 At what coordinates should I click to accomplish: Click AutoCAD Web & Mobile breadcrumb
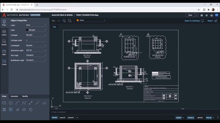coord(62,15)
